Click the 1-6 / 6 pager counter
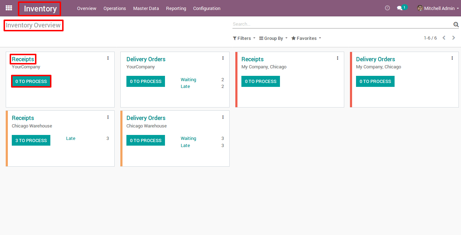 (x=430, y=38)
